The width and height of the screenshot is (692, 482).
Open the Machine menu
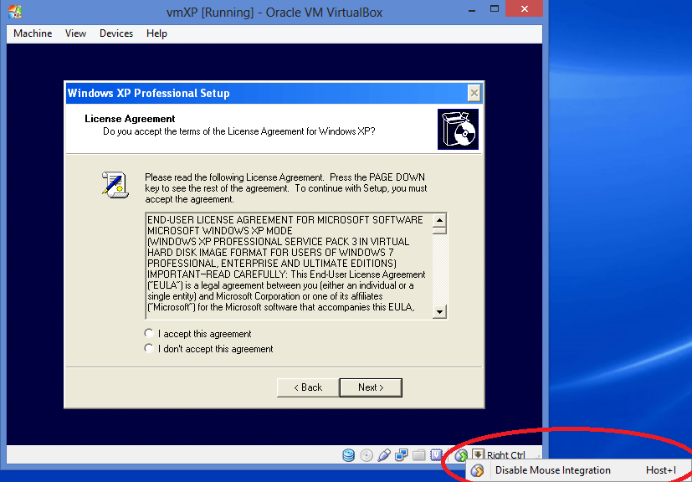click(33, 33)
